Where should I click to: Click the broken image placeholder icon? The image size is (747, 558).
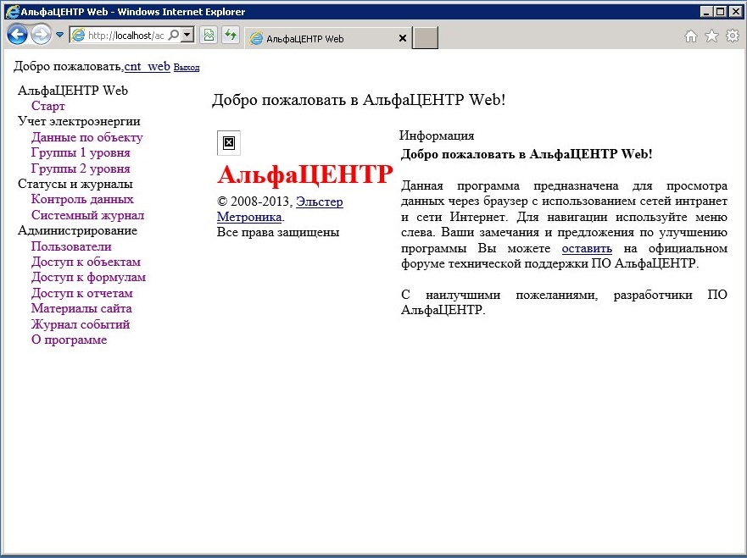pos(229,143)
